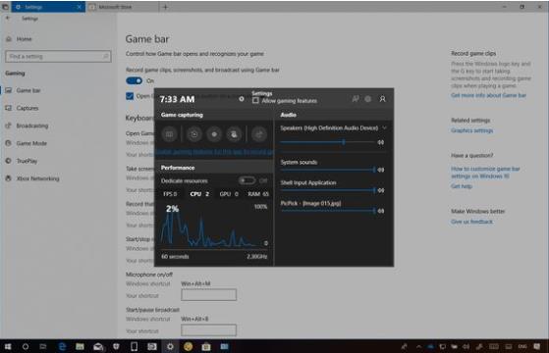
Task: Click the Shell Input Application volume slider
Action: (x=328, y=190)
